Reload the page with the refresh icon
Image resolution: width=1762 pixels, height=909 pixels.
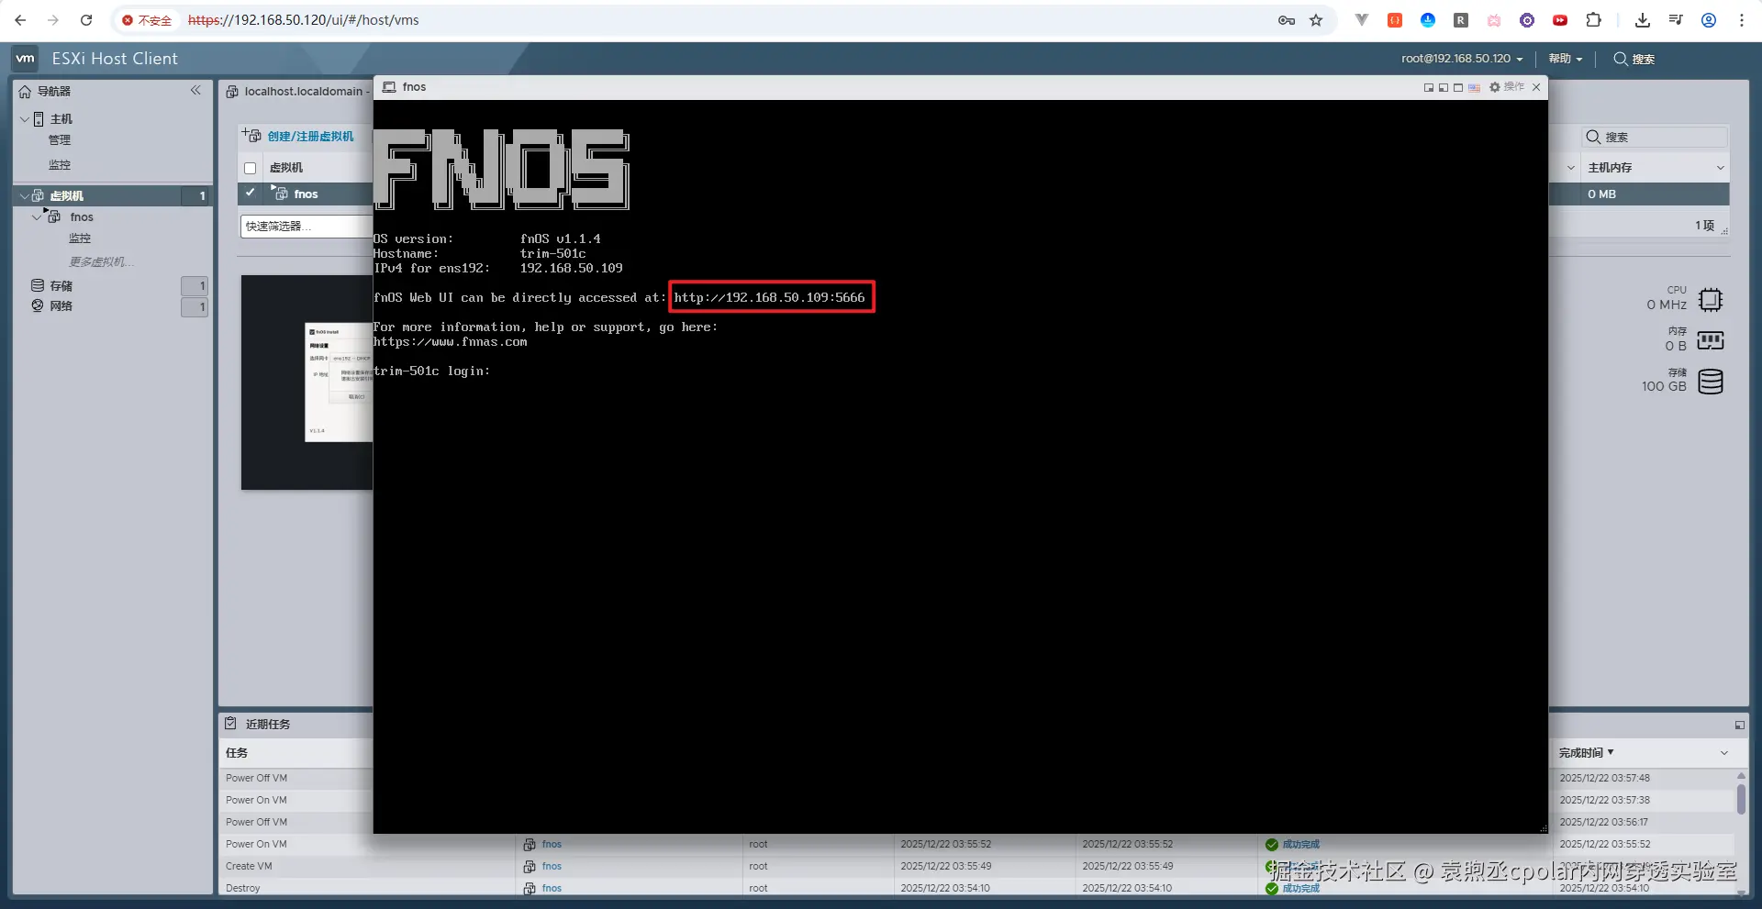pyautogui.click(x=86, y=20)
